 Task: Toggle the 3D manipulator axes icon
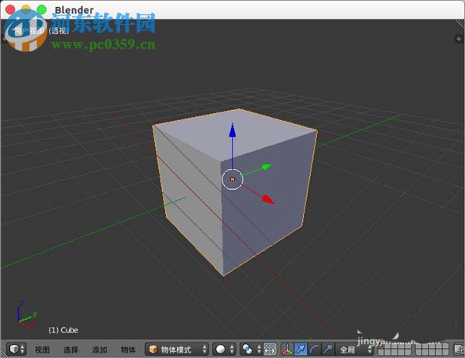click(x=287, y=349)
